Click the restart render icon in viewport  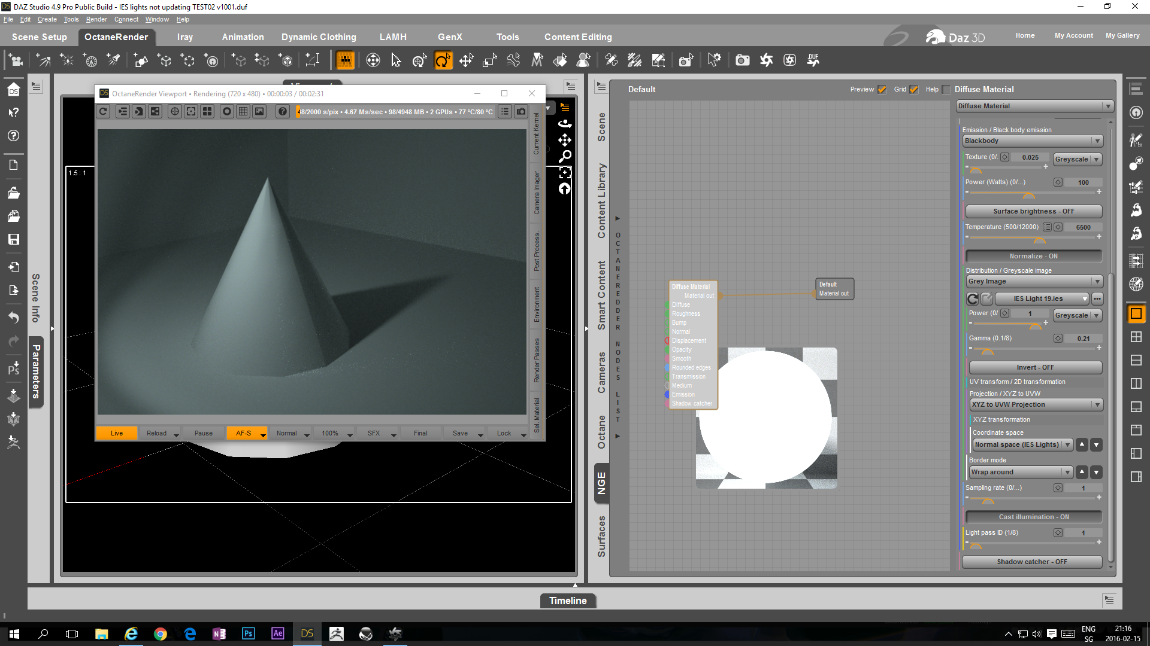tap(104, 111)
